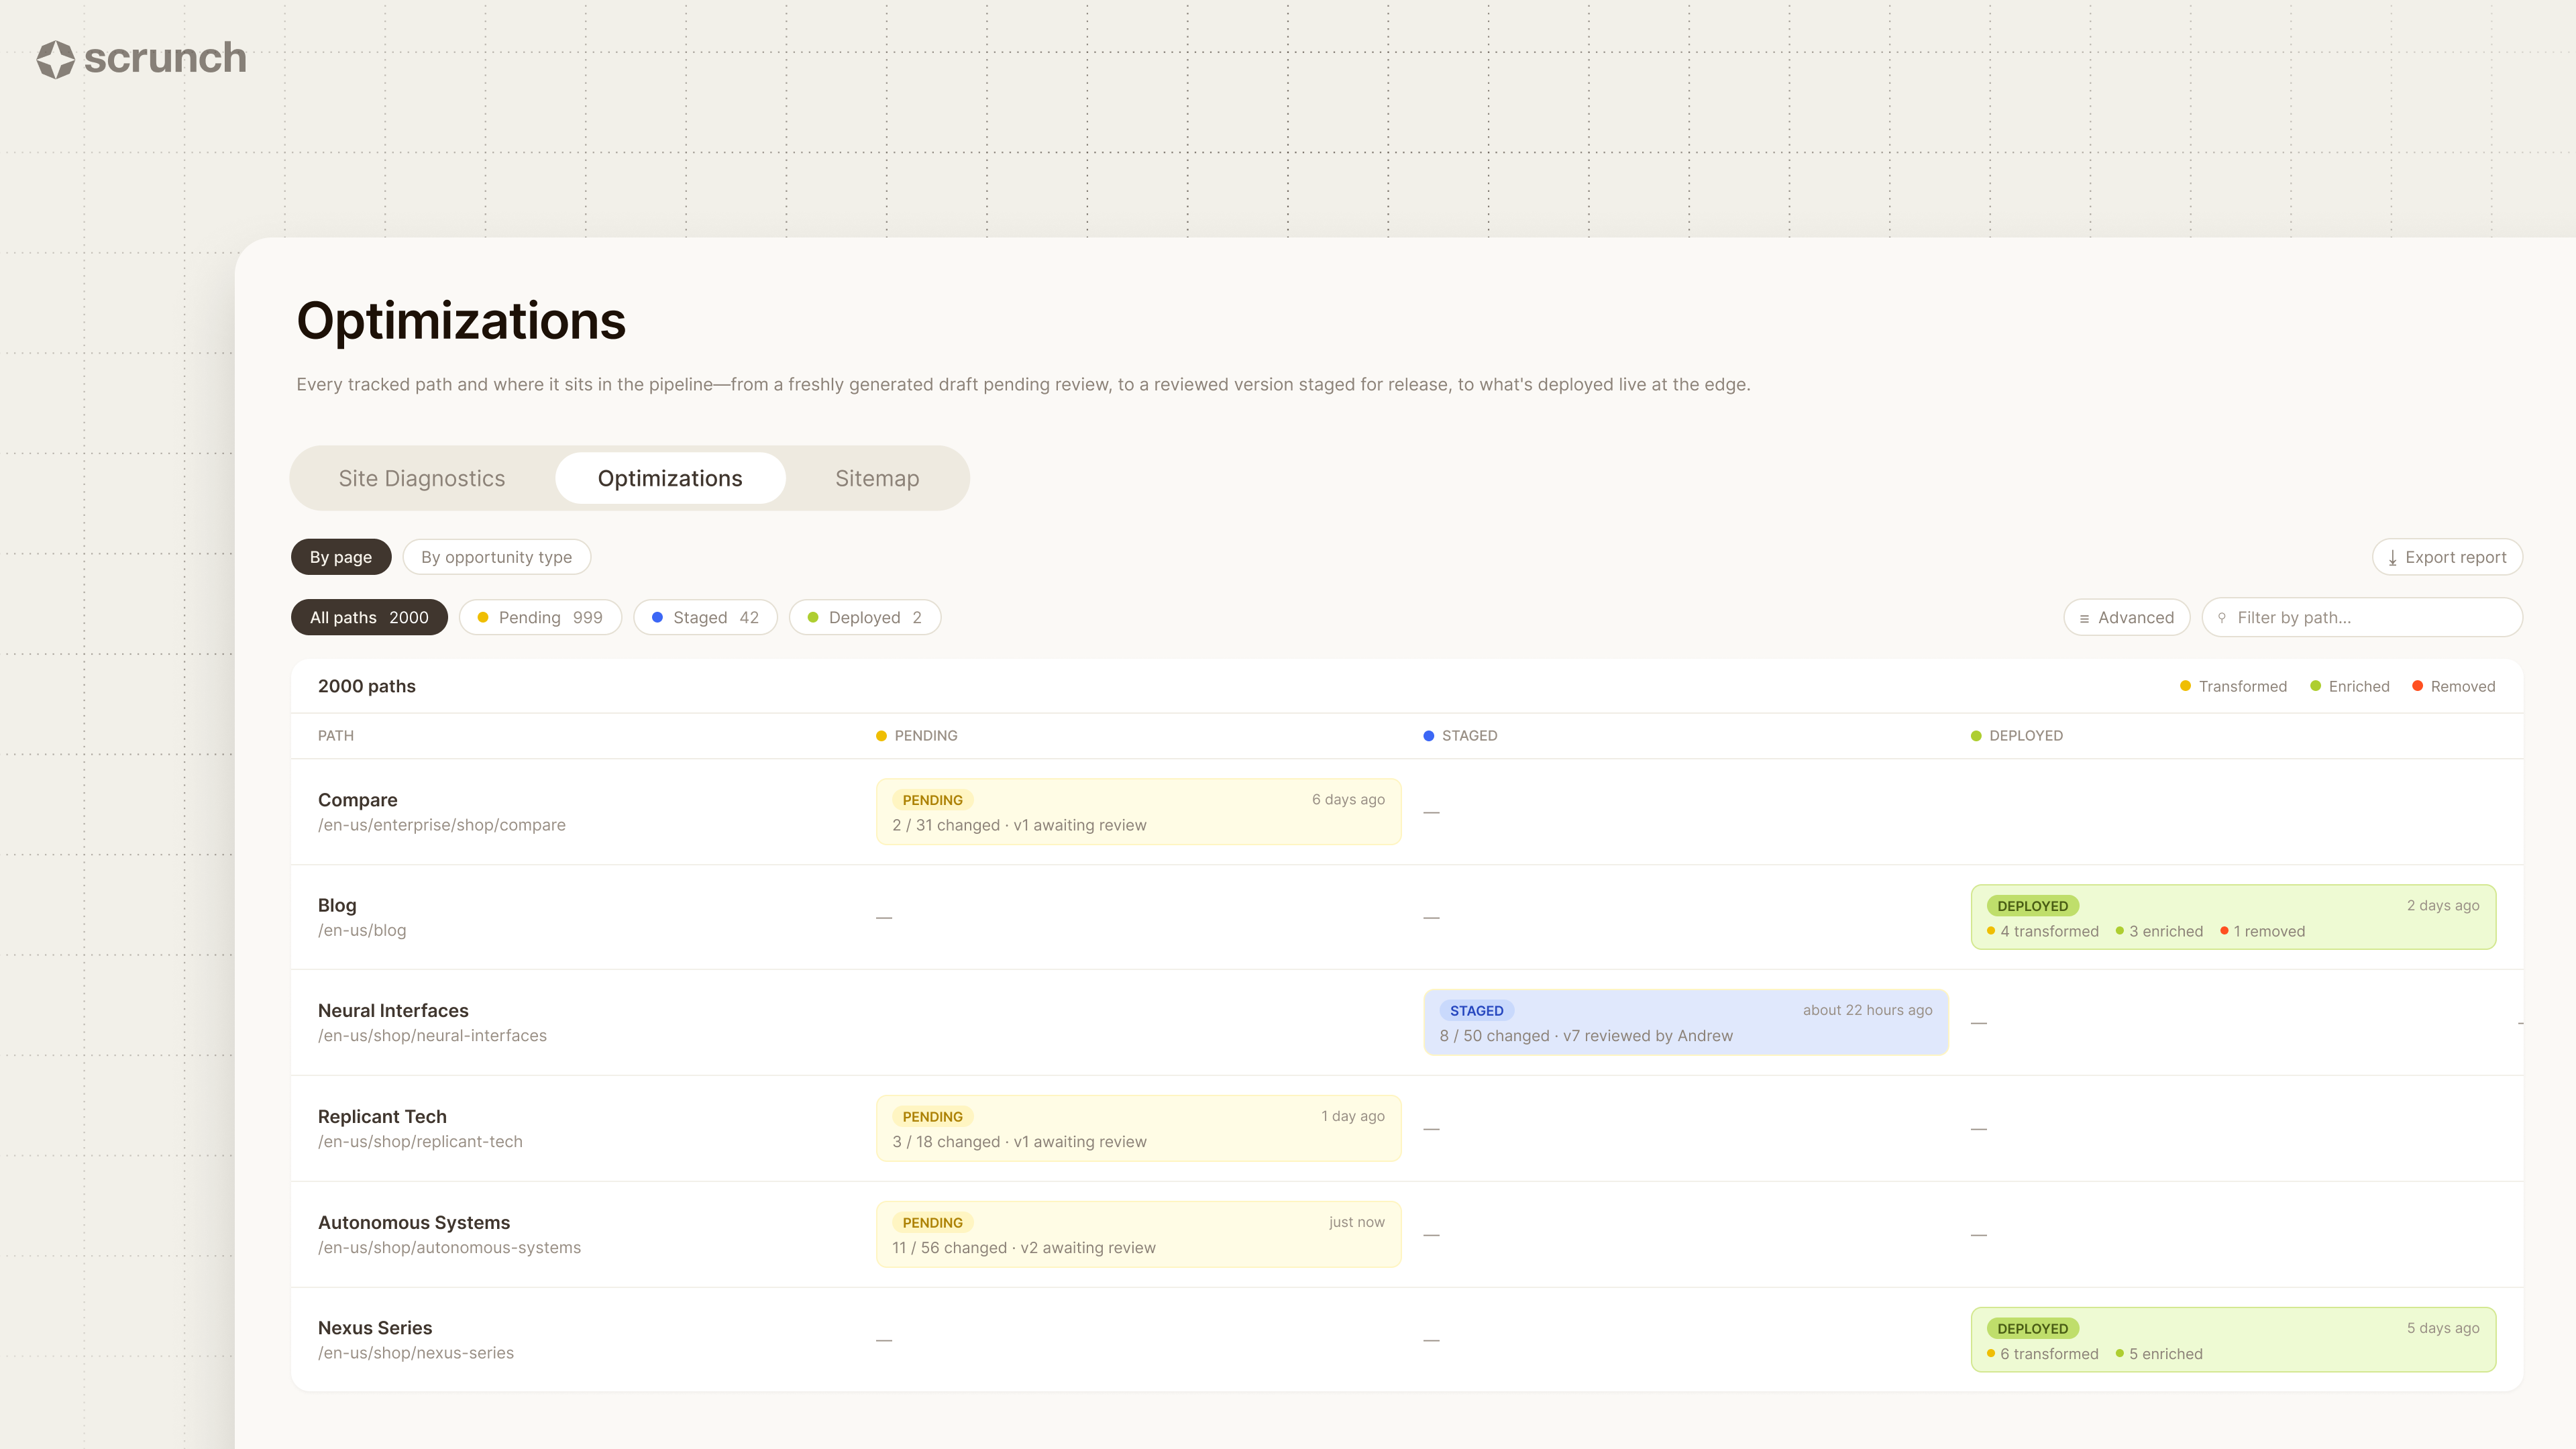Click the Transformed legend item
The height and width of the screenshot is (1449, 2576).
2233,686
